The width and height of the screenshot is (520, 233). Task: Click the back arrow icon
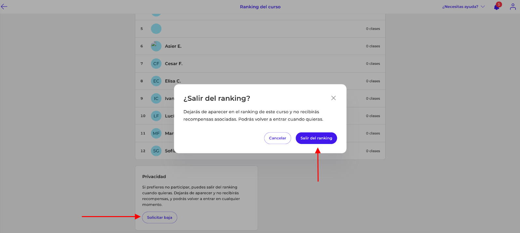point(4,6)
